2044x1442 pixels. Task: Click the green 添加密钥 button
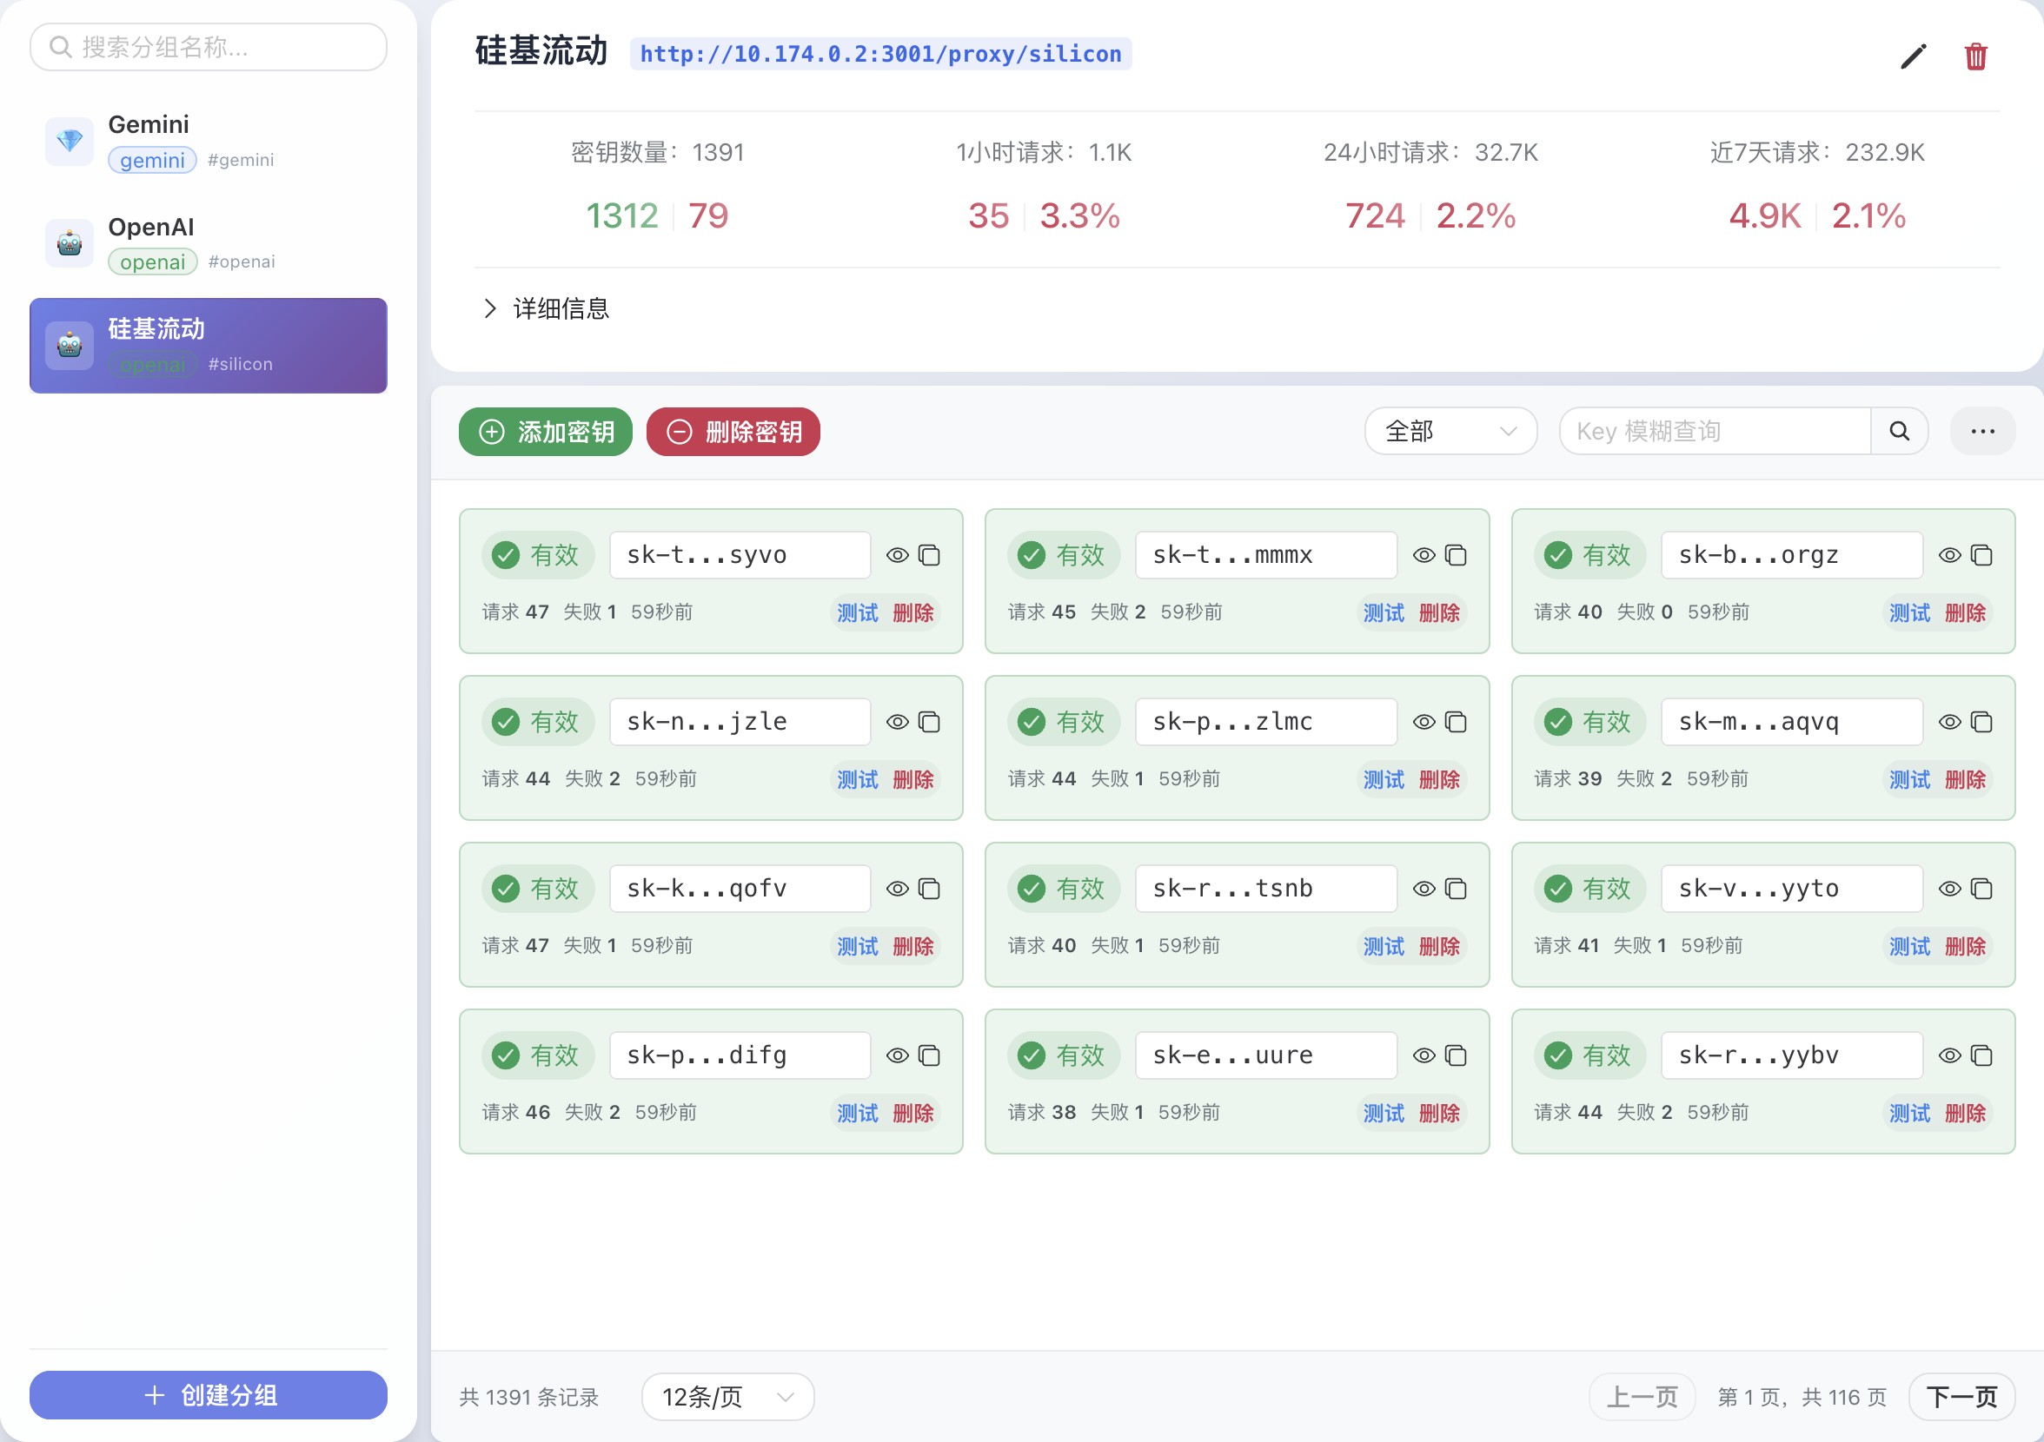point(545,431)
